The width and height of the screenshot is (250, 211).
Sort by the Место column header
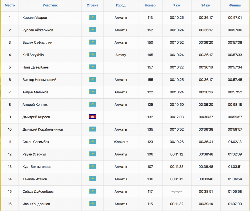click(x=10, y=5)
